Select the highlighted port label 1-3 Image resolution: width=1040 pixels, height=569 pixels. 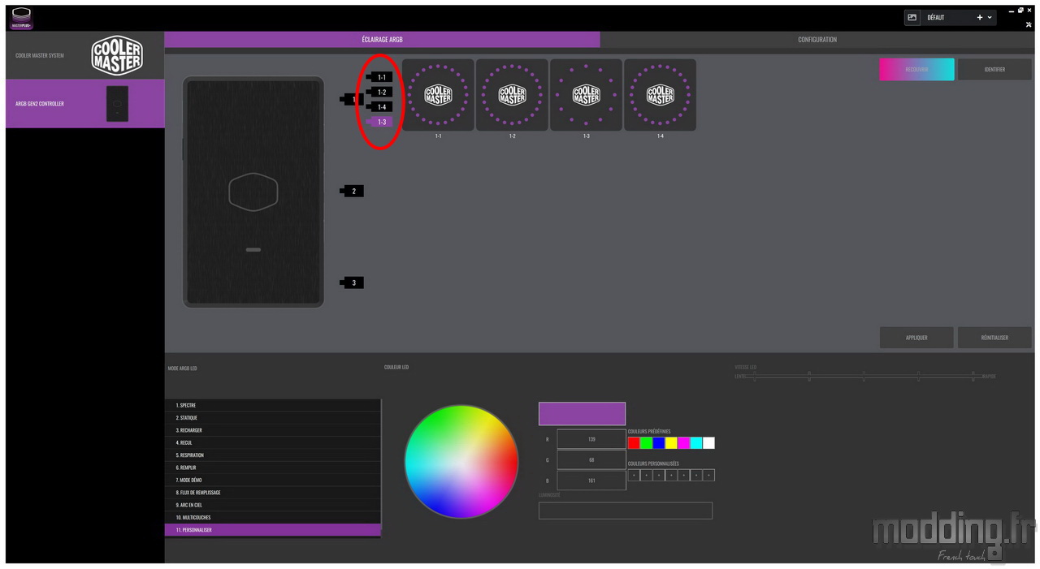click(381, 122)
